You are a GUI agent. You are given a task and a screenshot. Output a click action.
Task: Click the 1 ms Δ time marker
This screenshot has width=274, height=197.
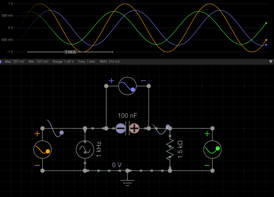[x=70, y=52]
